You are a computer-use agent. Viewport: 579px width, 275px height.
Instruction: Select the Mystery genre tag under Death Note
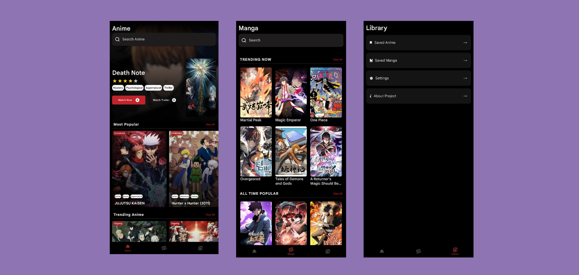pos(118,88)
